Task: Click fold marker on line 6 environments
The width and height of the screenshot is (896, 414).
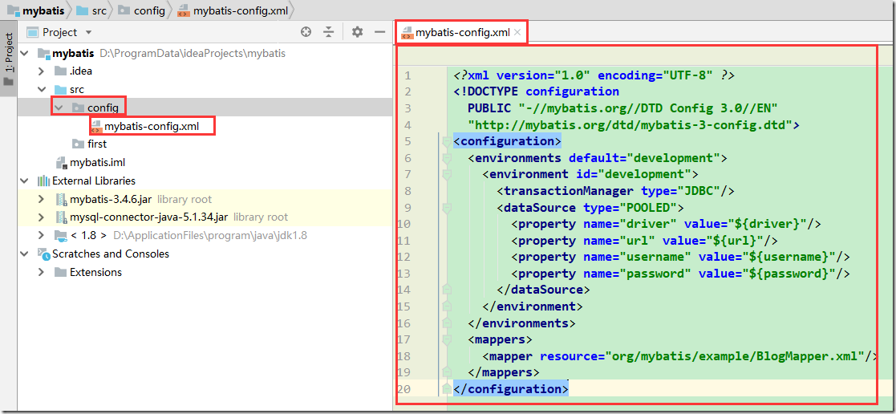Action: 447,157
